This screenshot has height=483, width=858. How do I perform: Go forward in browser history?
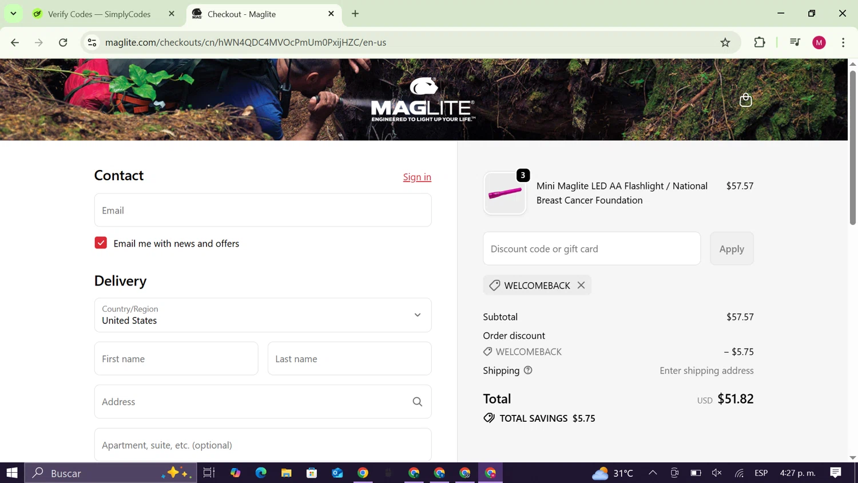point(39,42)
